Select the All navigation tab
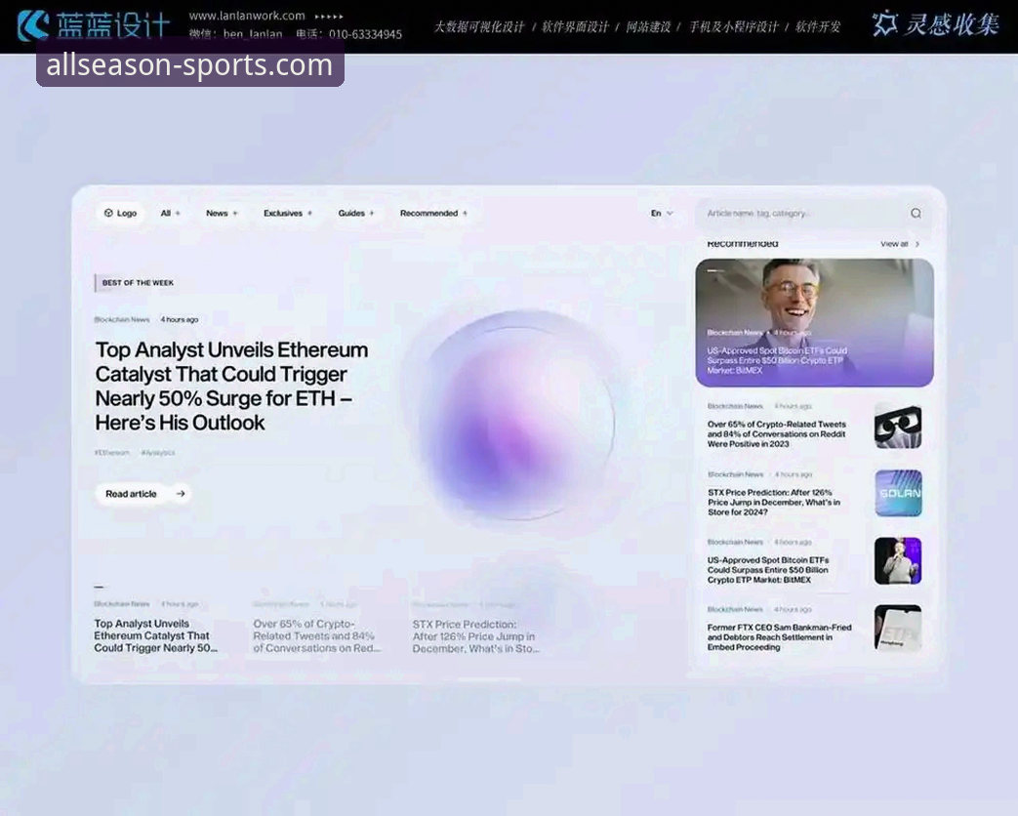The image size is (1018, 816). [x=170, y=214]
